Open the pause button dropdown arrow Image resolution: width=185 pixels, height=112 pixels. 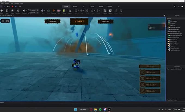click(x=10, y=6)
